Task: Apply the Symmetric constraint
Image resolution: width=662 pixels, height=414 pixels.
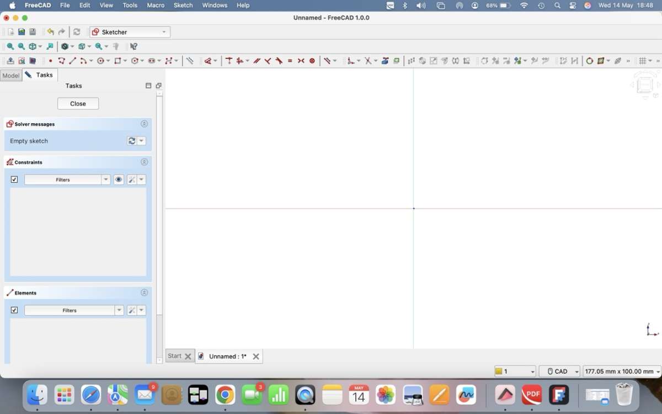Action: [301, 61]
